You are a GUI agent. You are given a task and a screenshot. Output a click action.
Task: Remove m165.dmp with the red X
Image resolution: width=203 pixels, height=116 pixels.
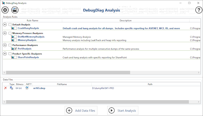click(x=6, y=88)
